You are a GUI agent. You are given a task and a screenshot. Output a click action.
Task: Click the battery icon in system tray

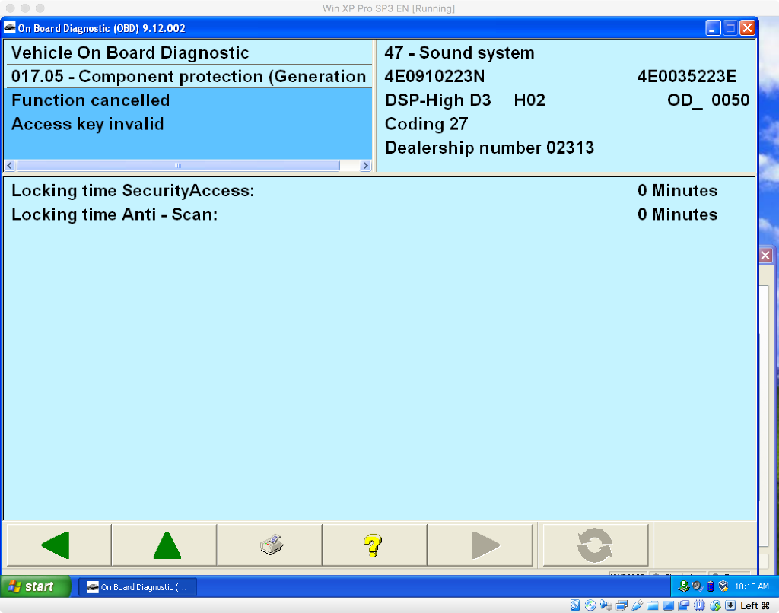click(711, 586)
